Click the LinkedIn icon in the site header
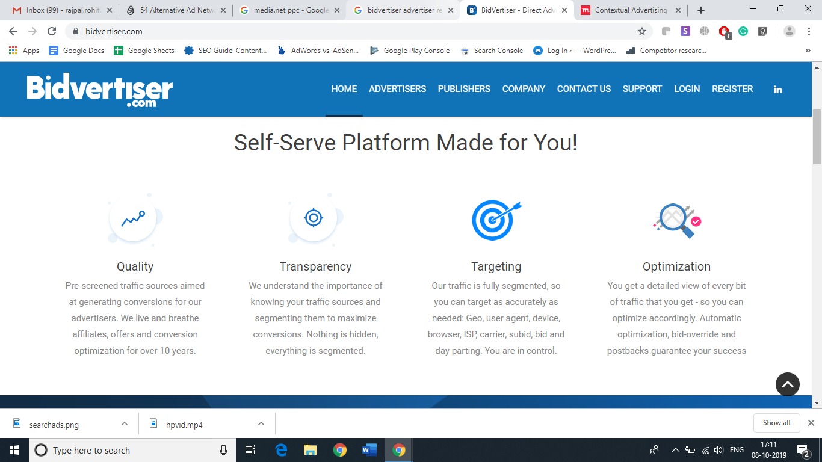The height and width of the screenshot is (462, 822). coord(777,89)
